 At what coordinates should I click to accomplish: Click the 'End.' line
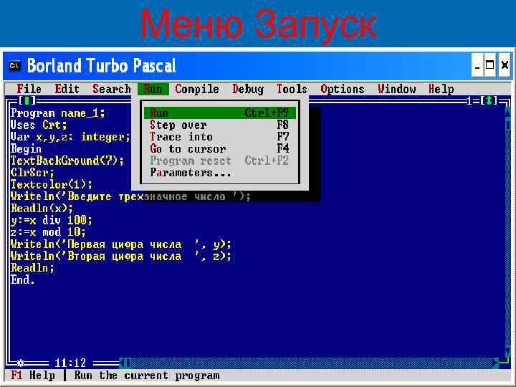(x=23, y=279)
